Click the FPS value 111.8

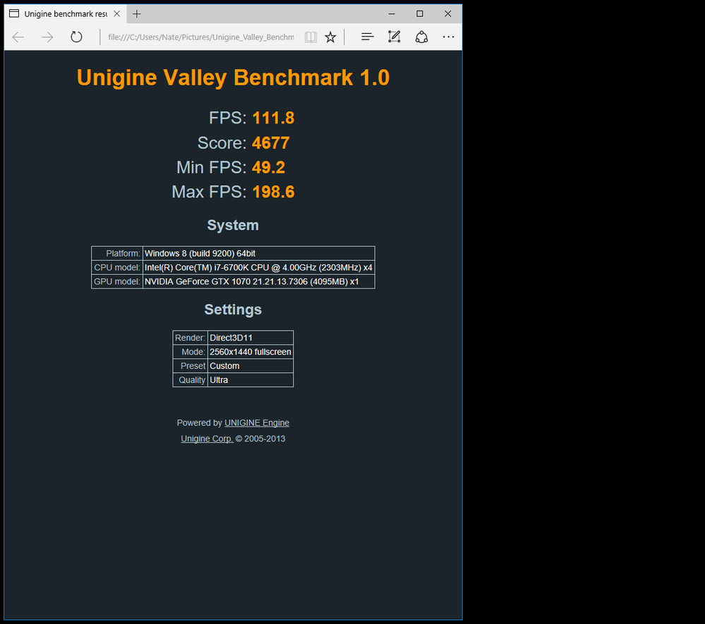(273, 118)
